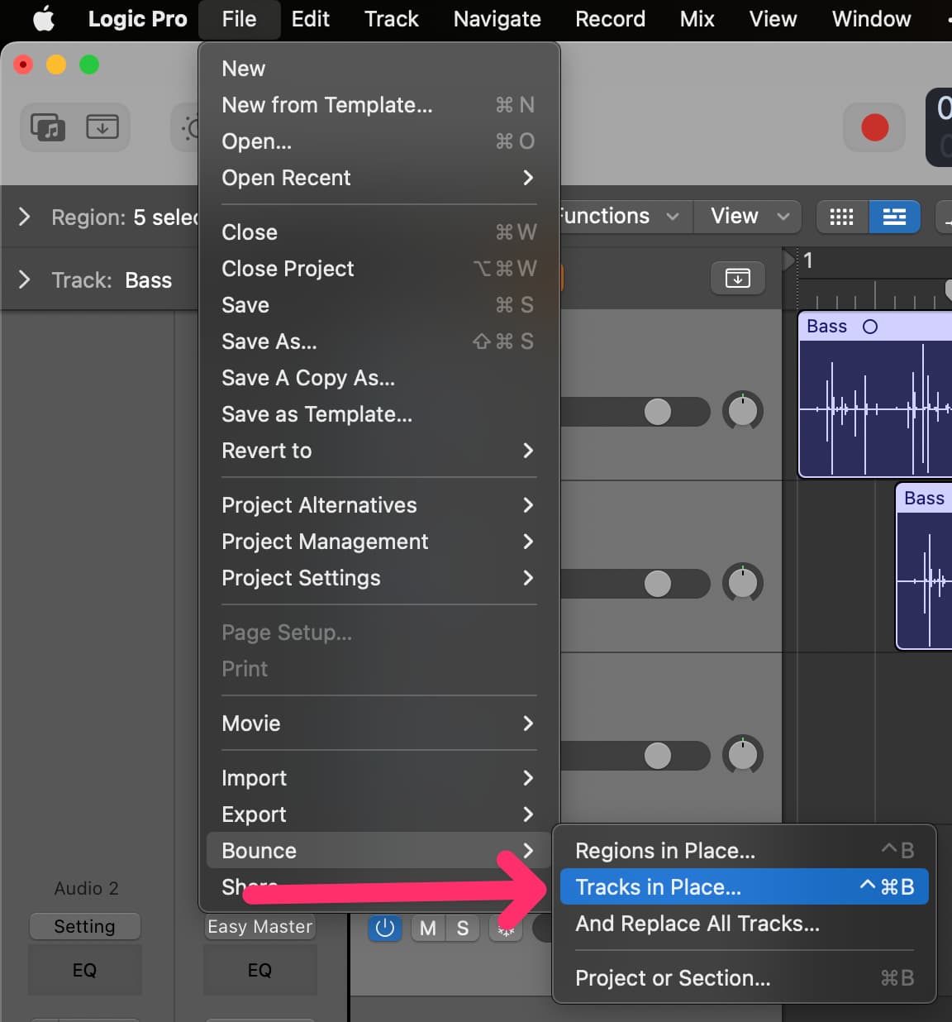This screenshot has width=952, height=1022.
Task: Open the Window menu
Action: [871, 18]
